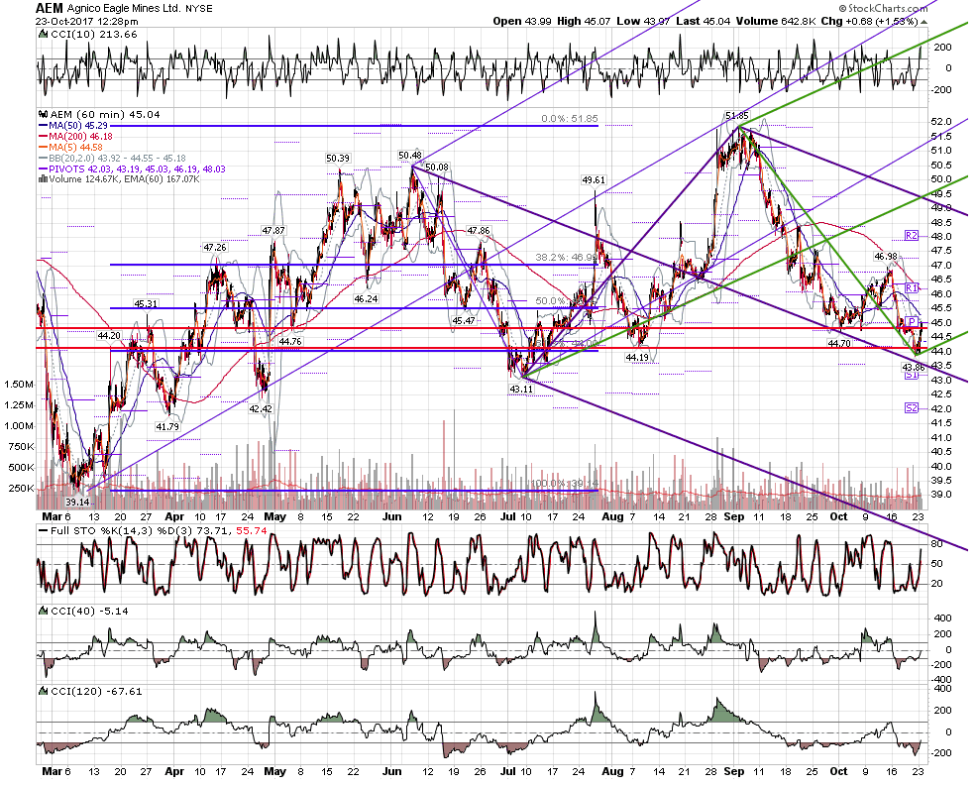Click the PIVOTS legend entry
The height and width of the screenshot is (786, 977).
132,168
